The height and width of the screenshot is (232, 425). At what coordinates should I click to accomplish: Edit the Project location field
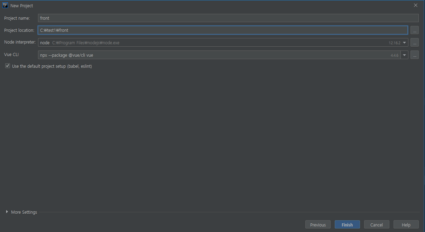tap(223, 30)
